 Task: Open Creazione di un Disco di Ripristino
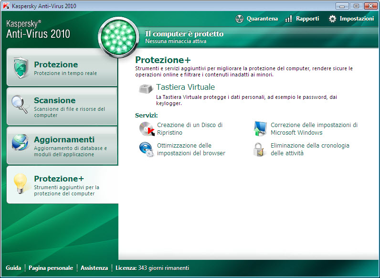[x=190, y=129]
